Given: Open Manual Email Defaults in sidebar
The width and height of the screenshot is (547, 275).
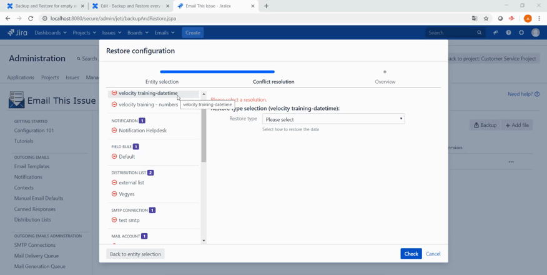Looking at the screenshot, I should tap(39, 198).
